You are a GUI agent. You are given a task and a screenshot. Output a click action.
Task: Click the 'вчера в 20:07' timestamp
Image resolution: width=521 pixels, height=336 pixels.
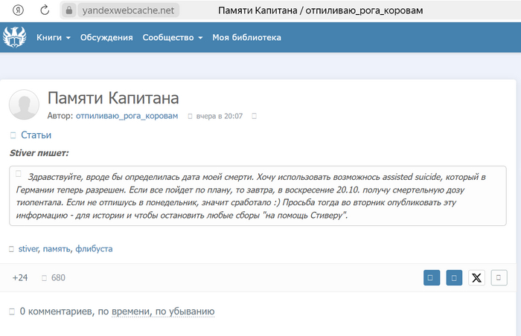(x=220, y=116)
